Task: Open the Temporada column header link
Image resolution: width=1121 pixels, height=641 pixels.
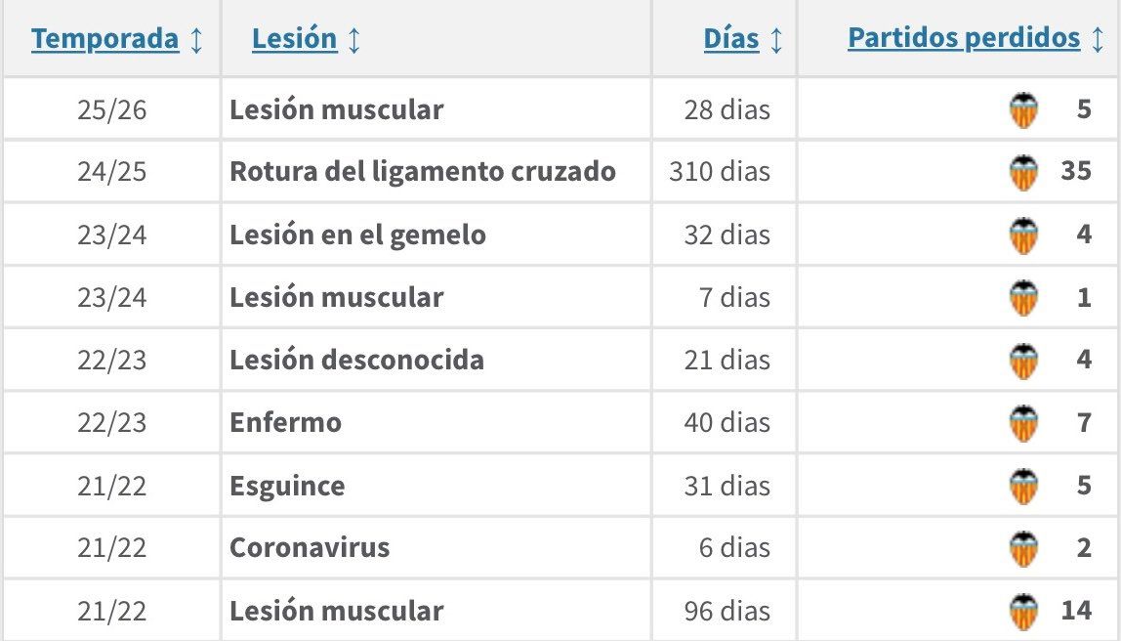Action: (107, 38)
